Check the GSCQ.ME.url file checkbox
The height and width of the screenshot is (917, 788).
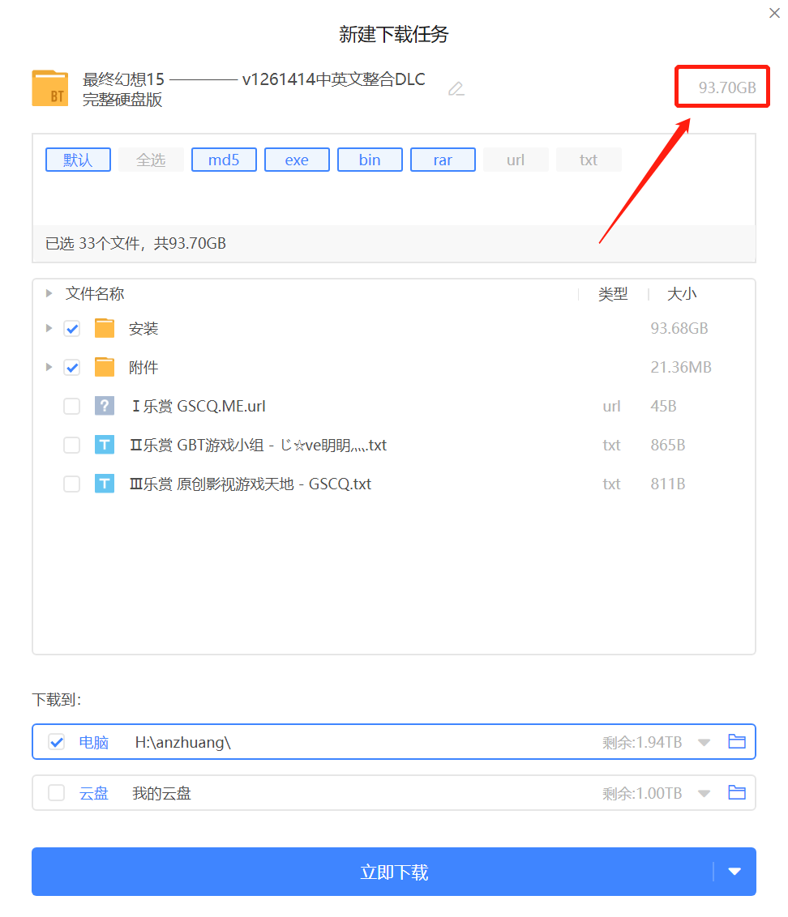[72, 406]
